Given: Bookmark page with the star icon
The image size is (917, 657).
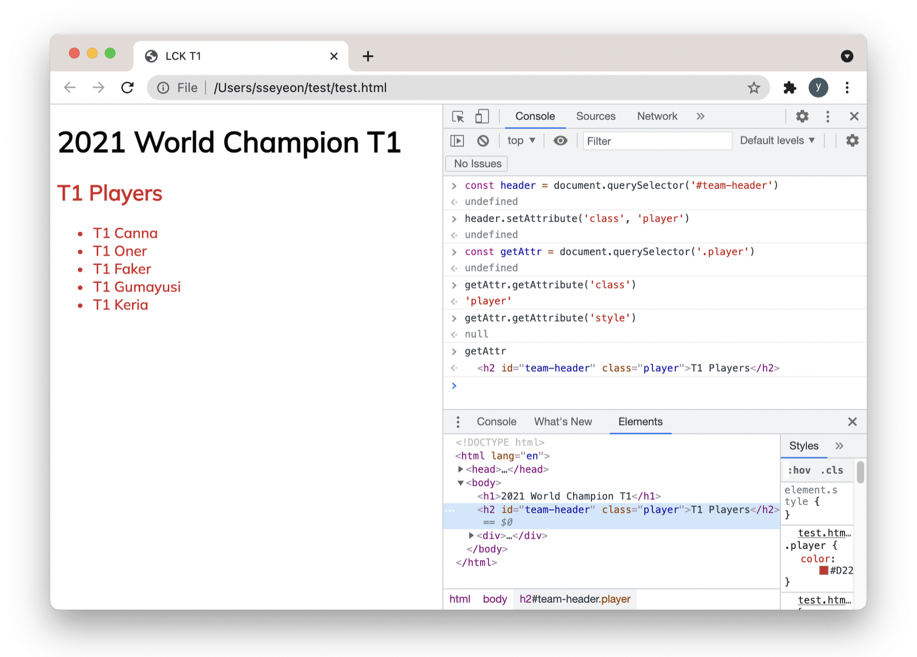Looking at the screenshot, I should click(754, 88).
